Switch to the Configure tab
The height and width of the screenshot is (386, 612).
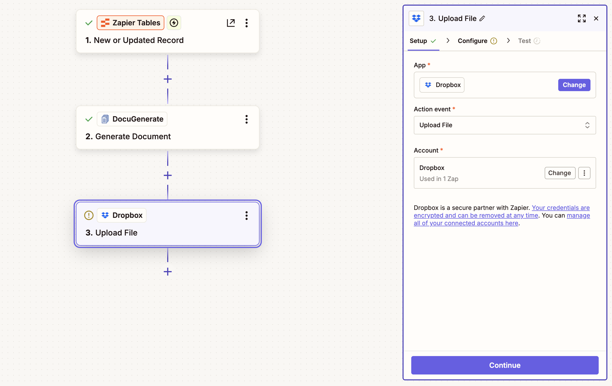[477, 41]
